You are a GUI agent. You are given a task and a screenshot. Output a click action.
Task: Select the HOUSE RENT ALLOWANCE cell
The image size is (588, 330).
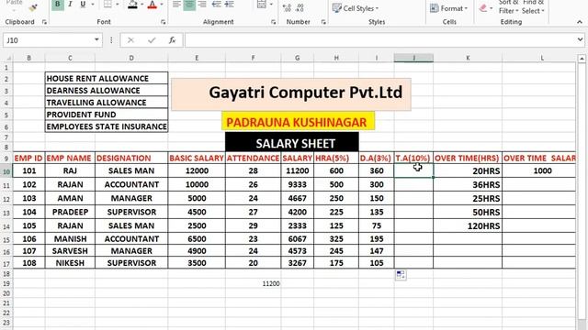[107, 78]
